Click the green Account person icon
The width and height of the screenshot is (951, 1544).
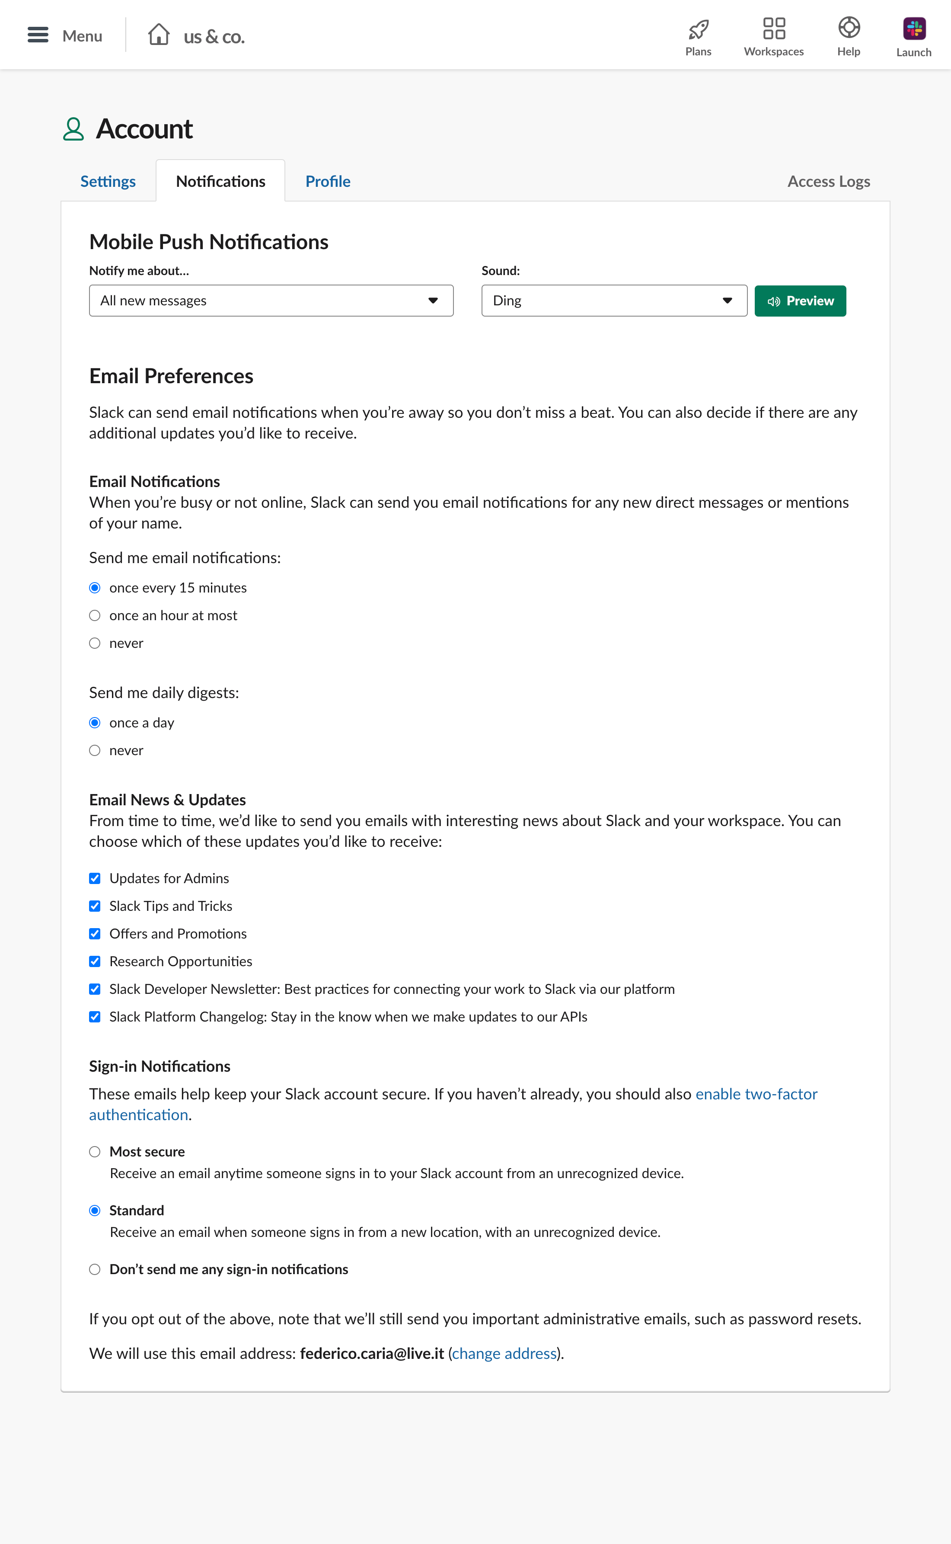[x=73, y=130]
